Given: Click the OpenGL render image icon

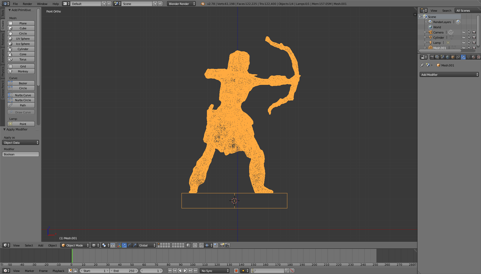Looking at the screenshot, I should tap(222, 245).
